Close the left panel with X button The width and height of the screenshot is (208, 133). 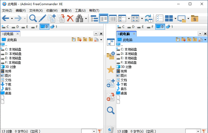[101, 34]
